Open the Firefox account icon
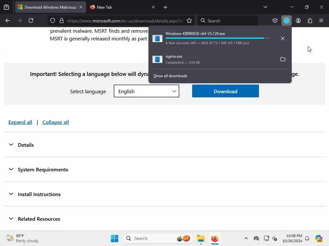329x246 pixels. coord(298,21)
